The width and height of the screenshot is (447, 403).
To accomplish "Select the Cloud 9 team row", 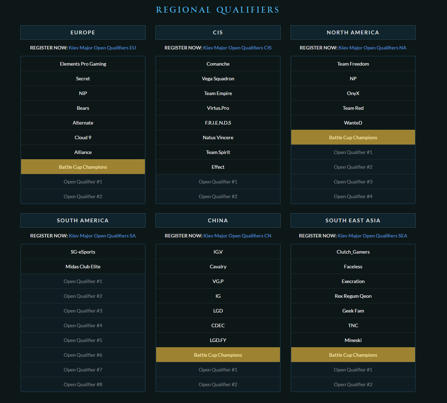I will coord(83,137).
